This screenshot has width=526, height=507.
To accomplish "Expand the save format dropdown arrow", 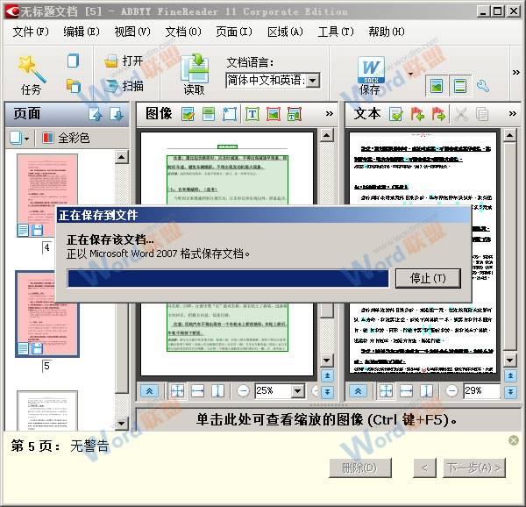I will tap(410, 75).
